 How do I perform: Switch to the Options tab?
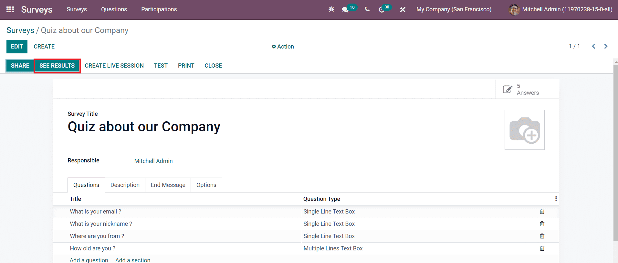206,185
